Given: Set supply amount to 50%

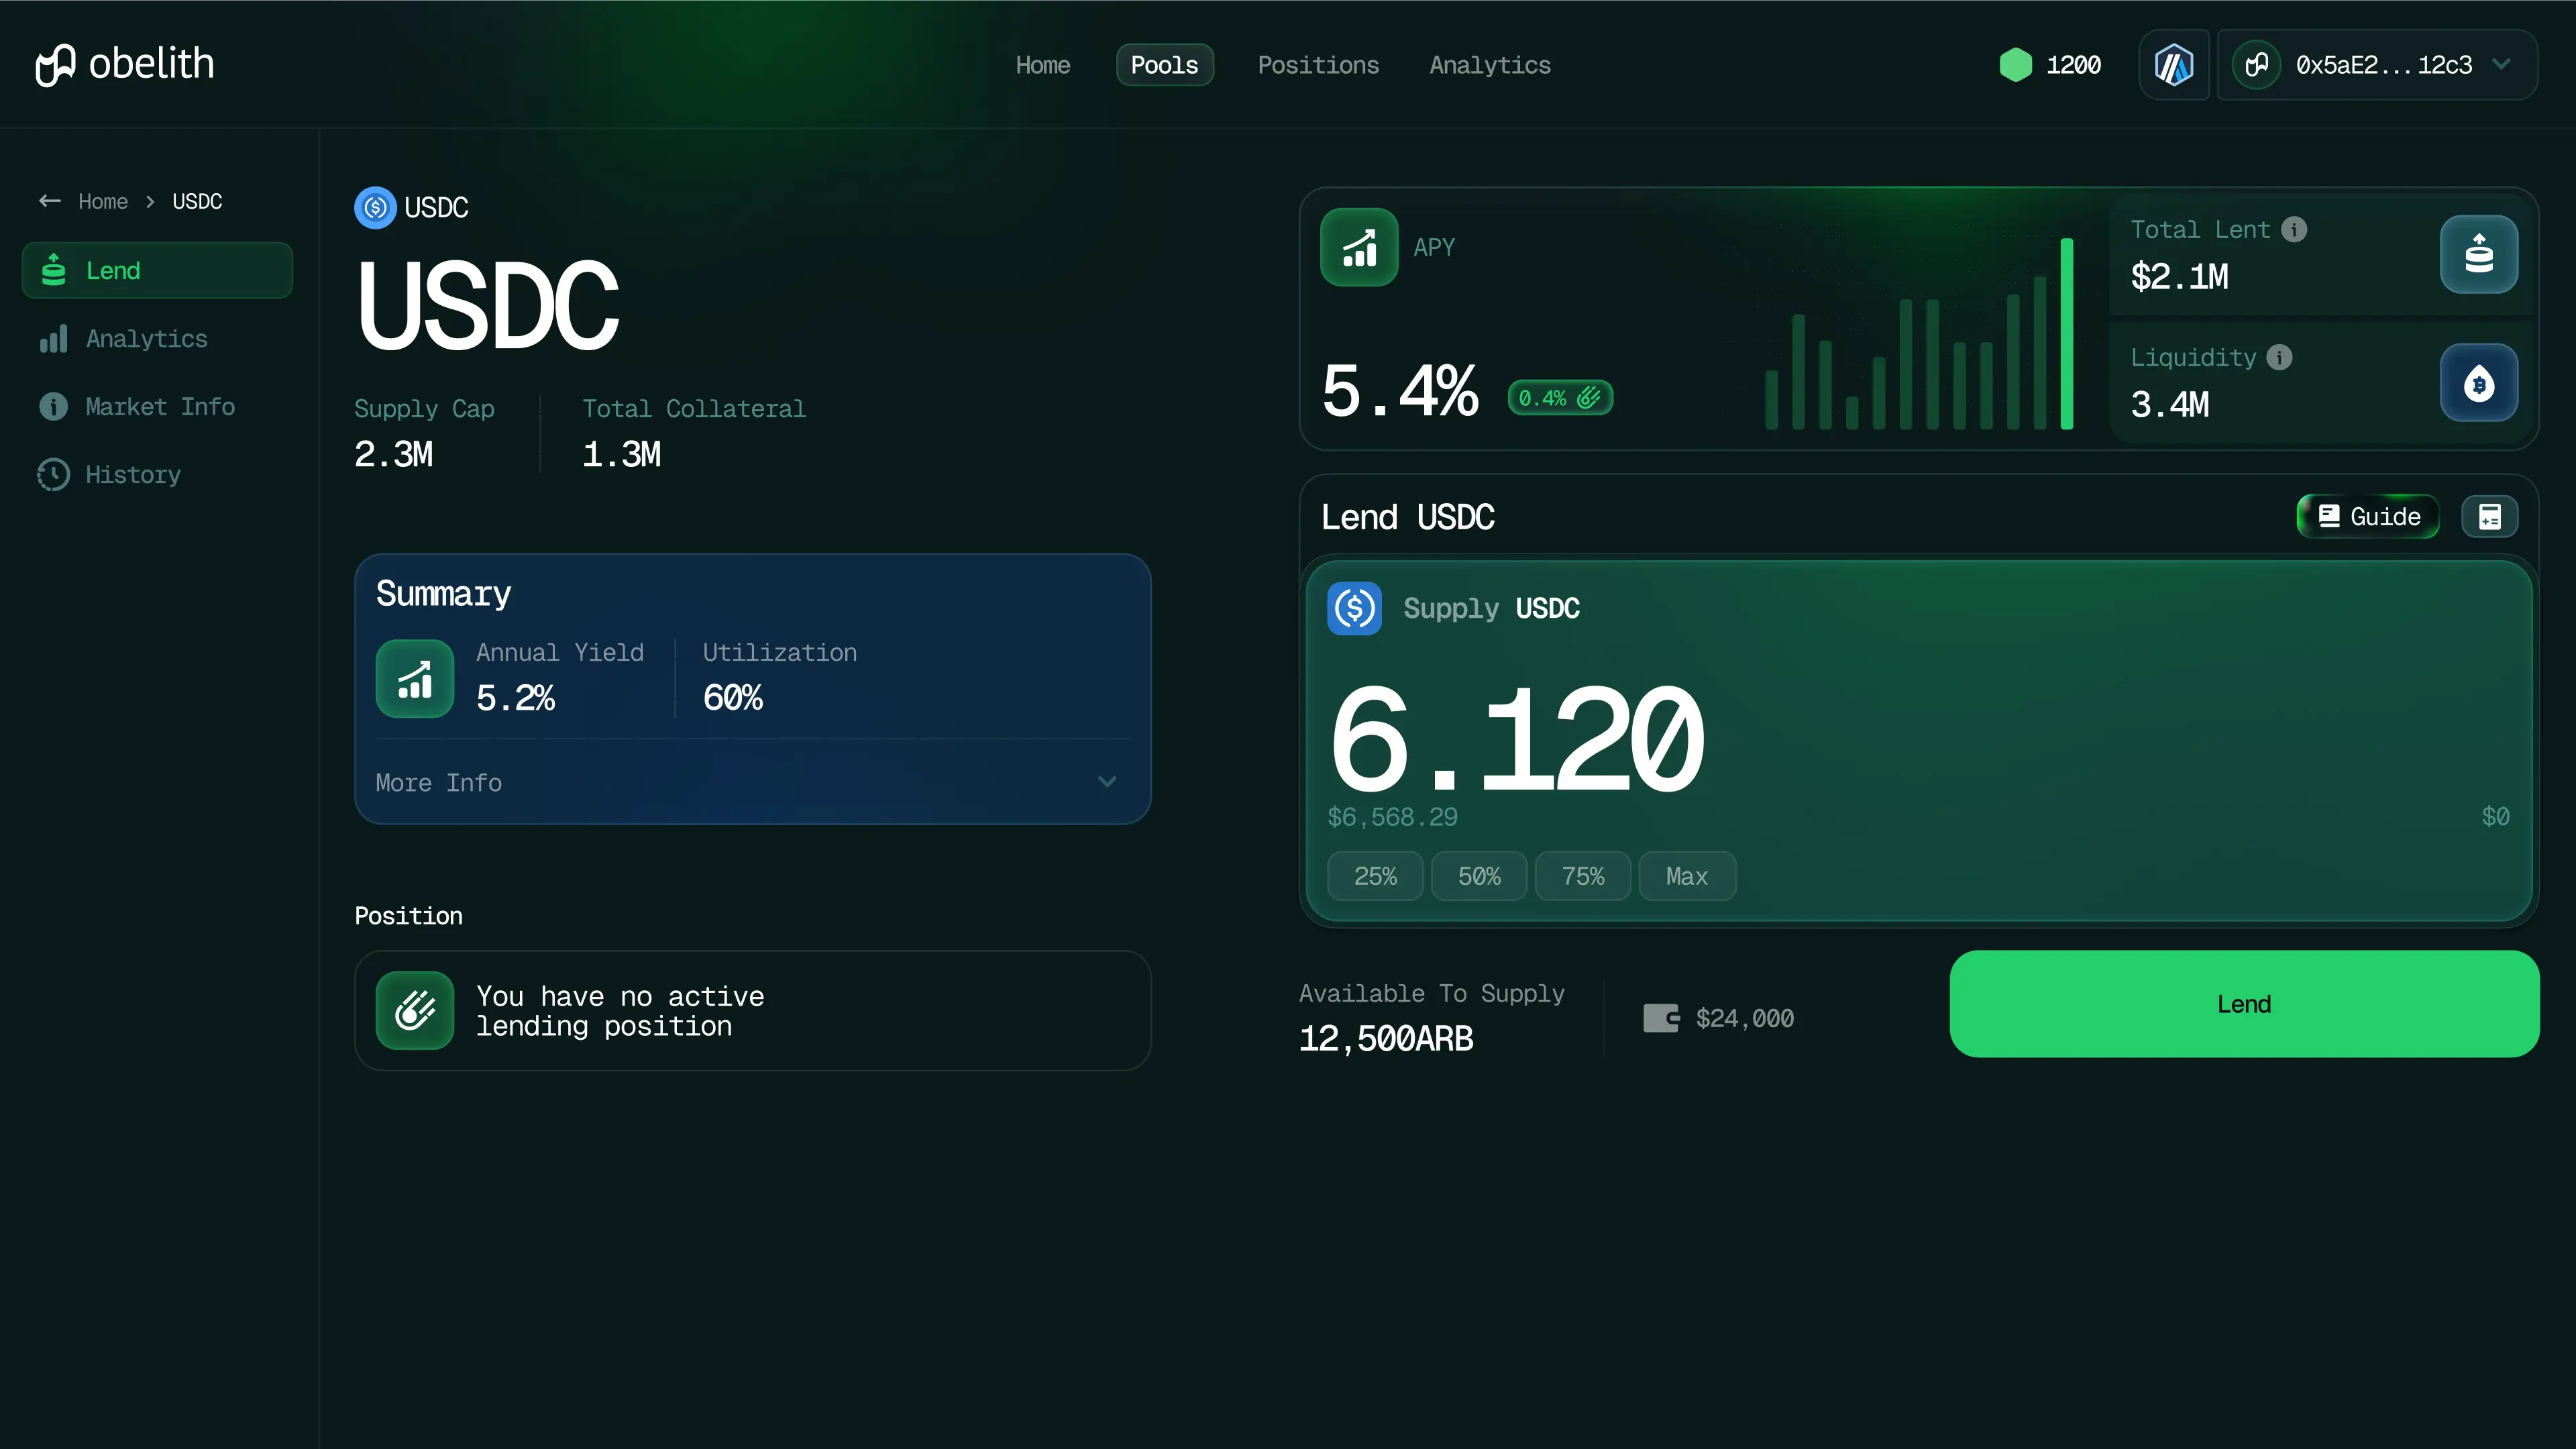Looking at the screenshot, I should coord(1479,876).
